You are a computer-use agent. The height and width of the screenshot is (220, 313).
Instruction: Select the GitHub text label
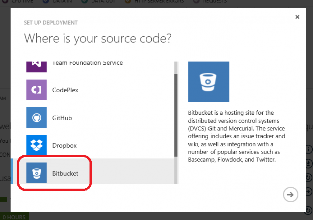(x=62, y=118)
